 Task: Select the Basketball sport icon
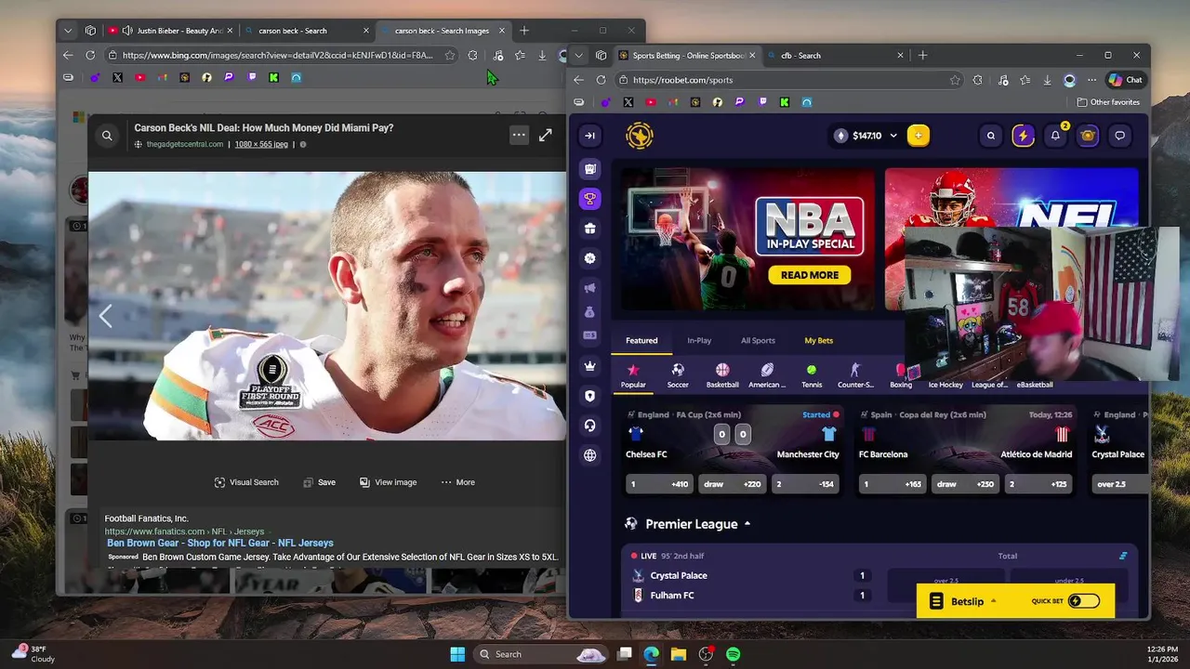pos(722,375)
